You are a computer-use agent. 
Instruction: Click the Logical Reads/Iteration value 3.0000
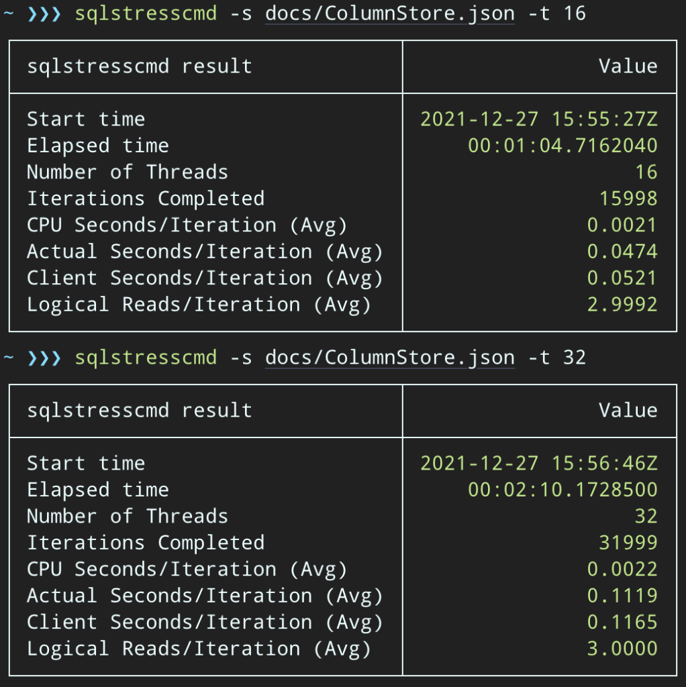coord(624,648)
